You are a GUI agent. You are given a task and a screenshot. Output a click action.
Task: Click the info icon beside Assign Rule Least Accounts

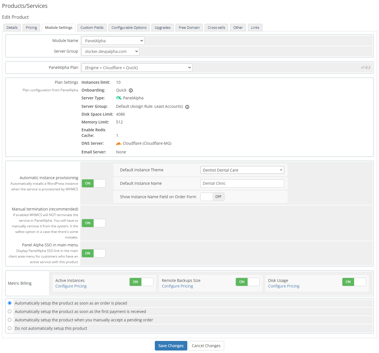[x=187, y=107]
